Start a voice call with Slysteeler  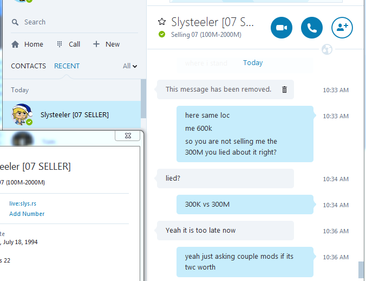point(312,28)
